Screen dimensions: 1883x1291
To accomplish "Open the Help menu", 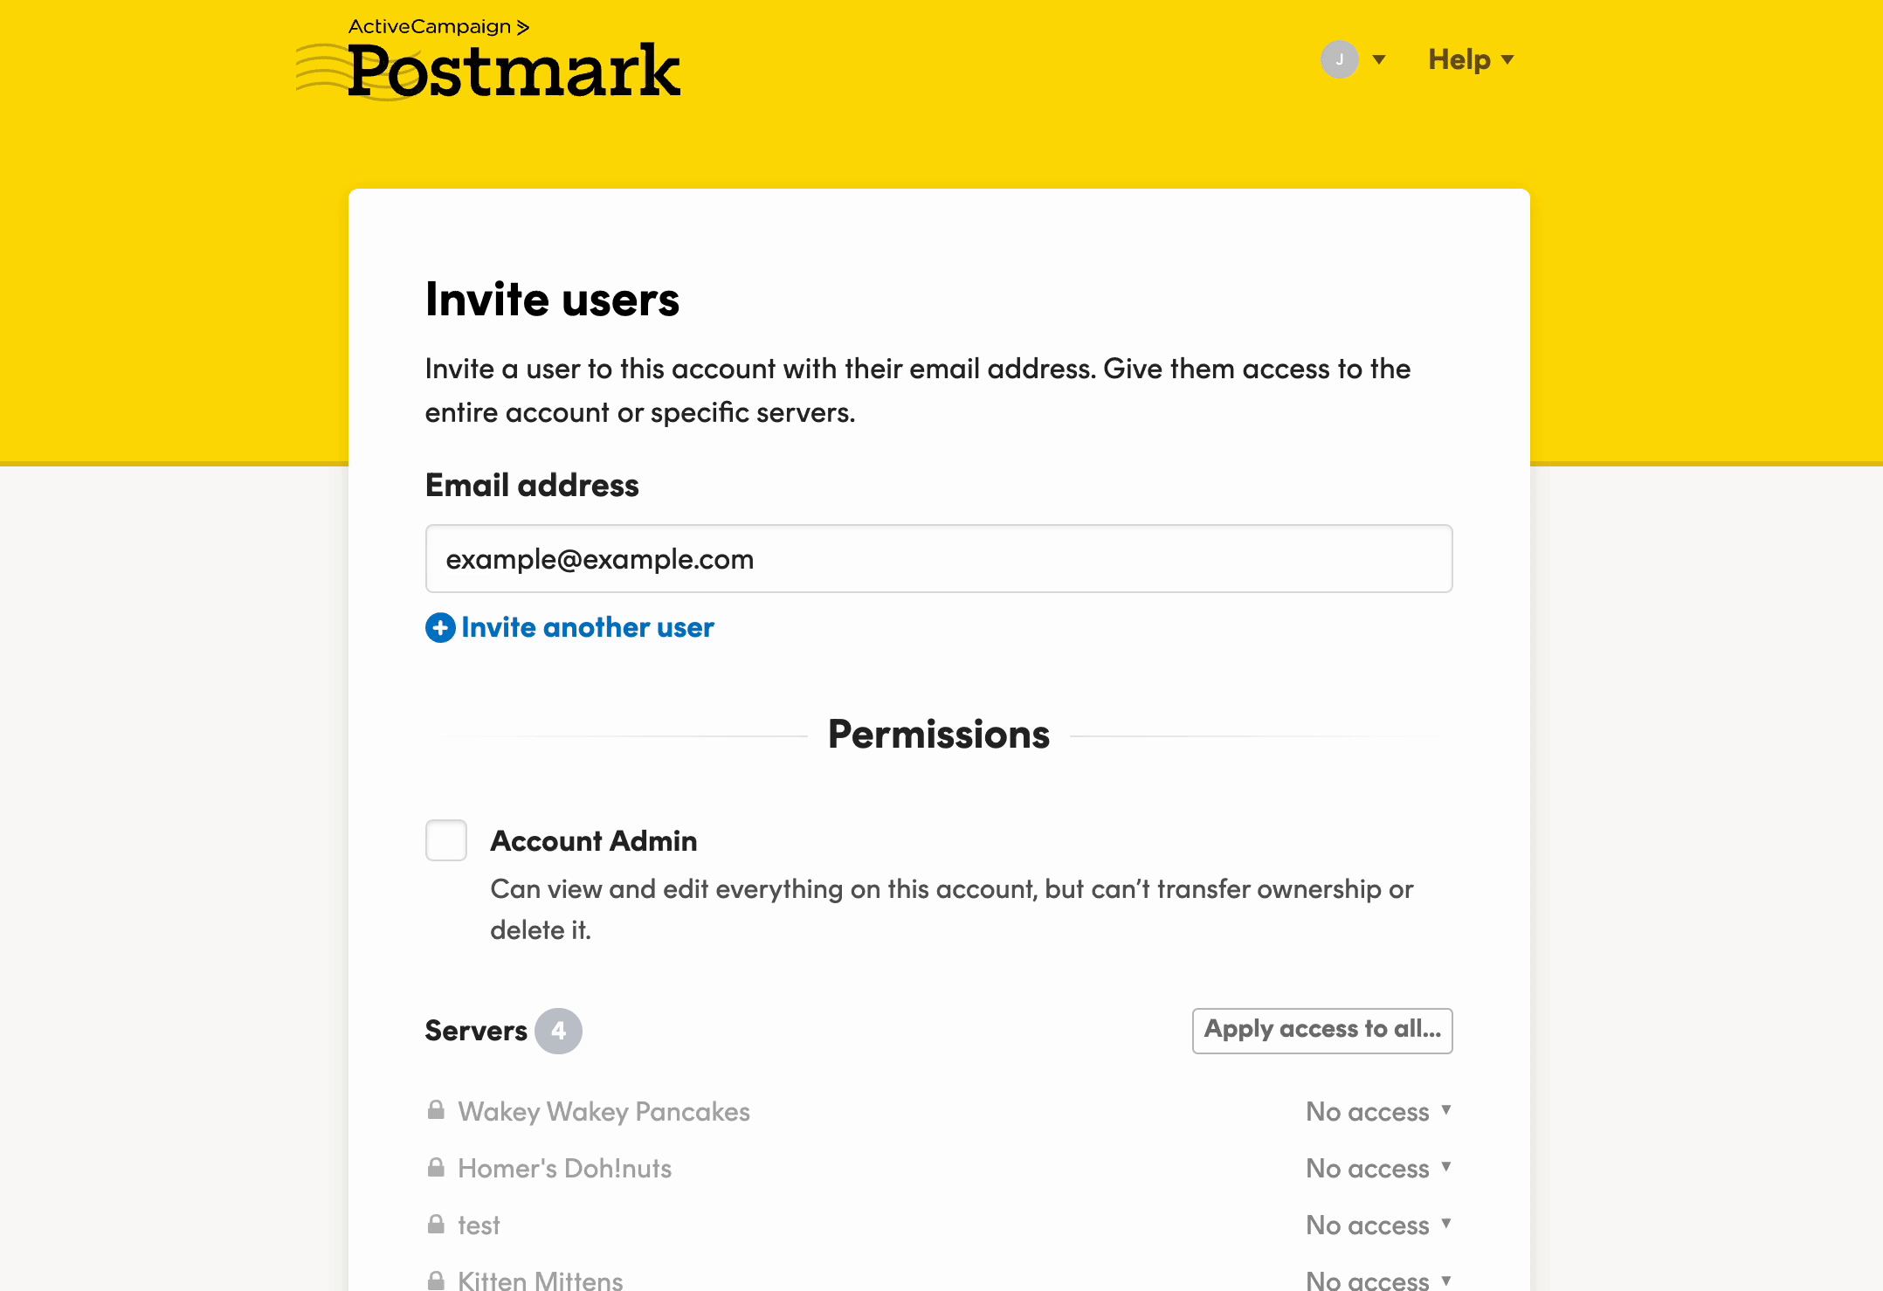I will (x=1470, y=59).
